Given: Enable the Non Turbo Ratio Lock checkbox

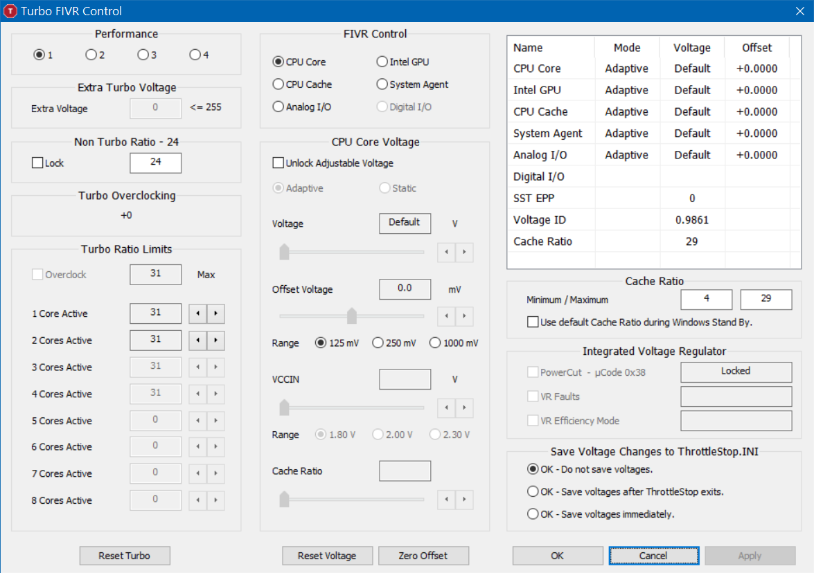Looking at the screenshot, I should tap(38, 163).
